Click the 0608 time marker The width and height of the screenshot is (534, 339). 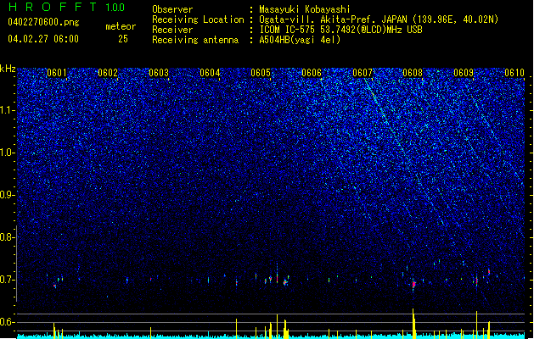pyautogui.click(x=413, y=73)
